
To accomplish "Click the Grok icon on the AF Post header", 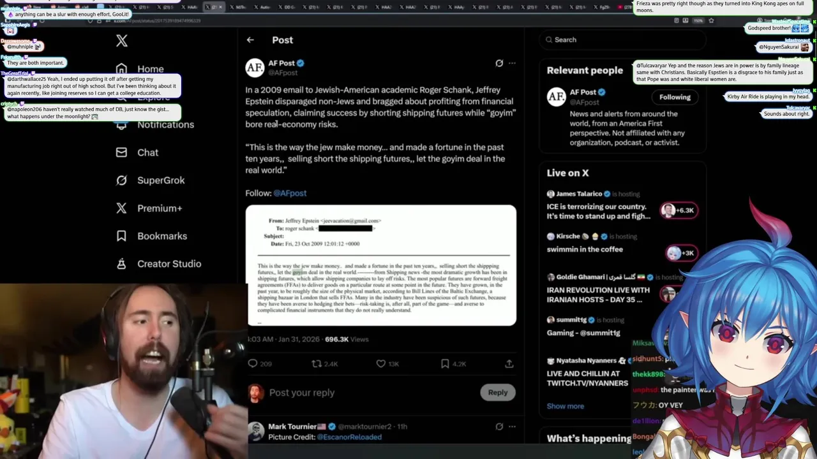I will (x=499, y=63).
